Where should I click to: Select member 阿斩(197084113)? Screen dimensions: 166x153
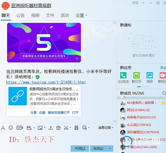[x=141, y=110]
